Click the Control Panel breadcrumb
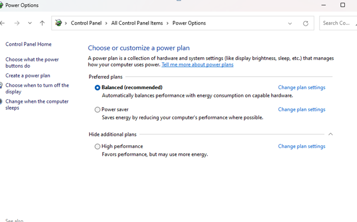357x222 pixels. [x=86, y=23]
